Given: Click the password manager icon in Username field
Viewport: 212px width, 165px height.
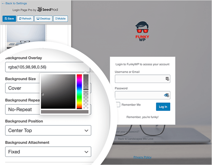Looking at the screenshot, I should coord(167,79).
